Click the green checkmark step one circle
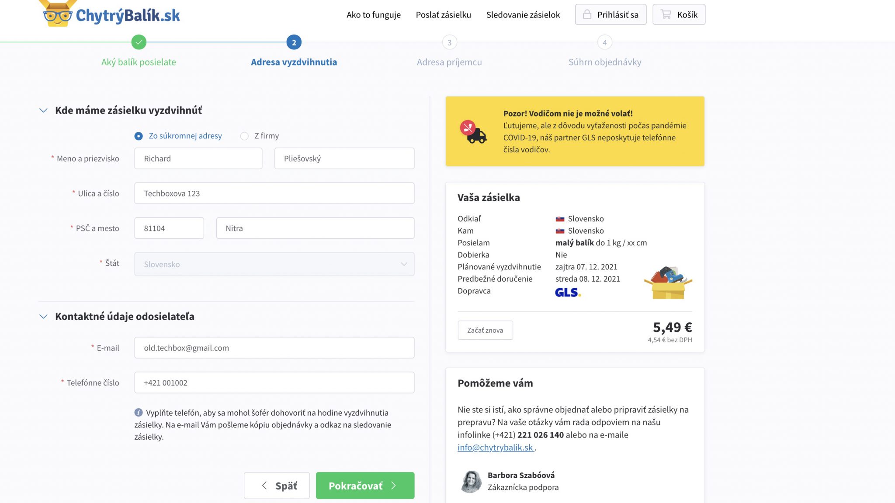The height and width of the screenshot is (503, 895). coord(139,42)
